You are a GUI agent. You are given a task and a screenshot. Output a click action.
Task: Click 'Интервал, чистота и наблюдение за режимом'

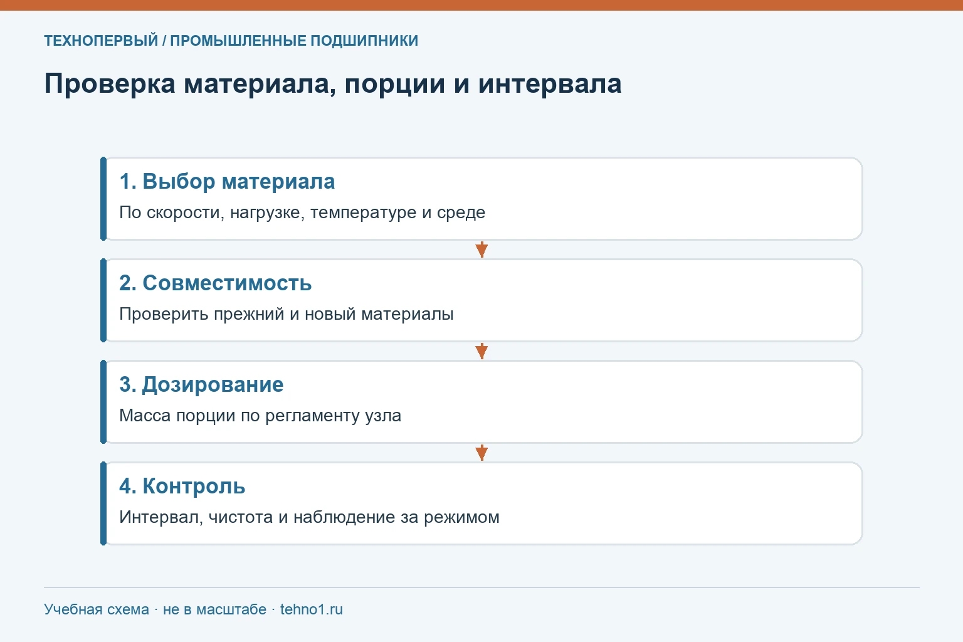point(309,517)
